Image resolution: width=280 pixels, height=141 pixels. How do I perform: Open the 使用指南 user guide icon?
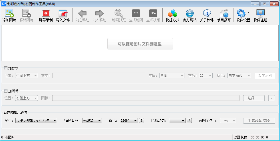tap(224, 13)
